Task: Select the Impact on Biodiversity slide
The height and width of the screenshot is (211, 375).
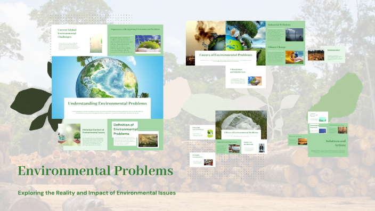Action: [x=254, y=147]
